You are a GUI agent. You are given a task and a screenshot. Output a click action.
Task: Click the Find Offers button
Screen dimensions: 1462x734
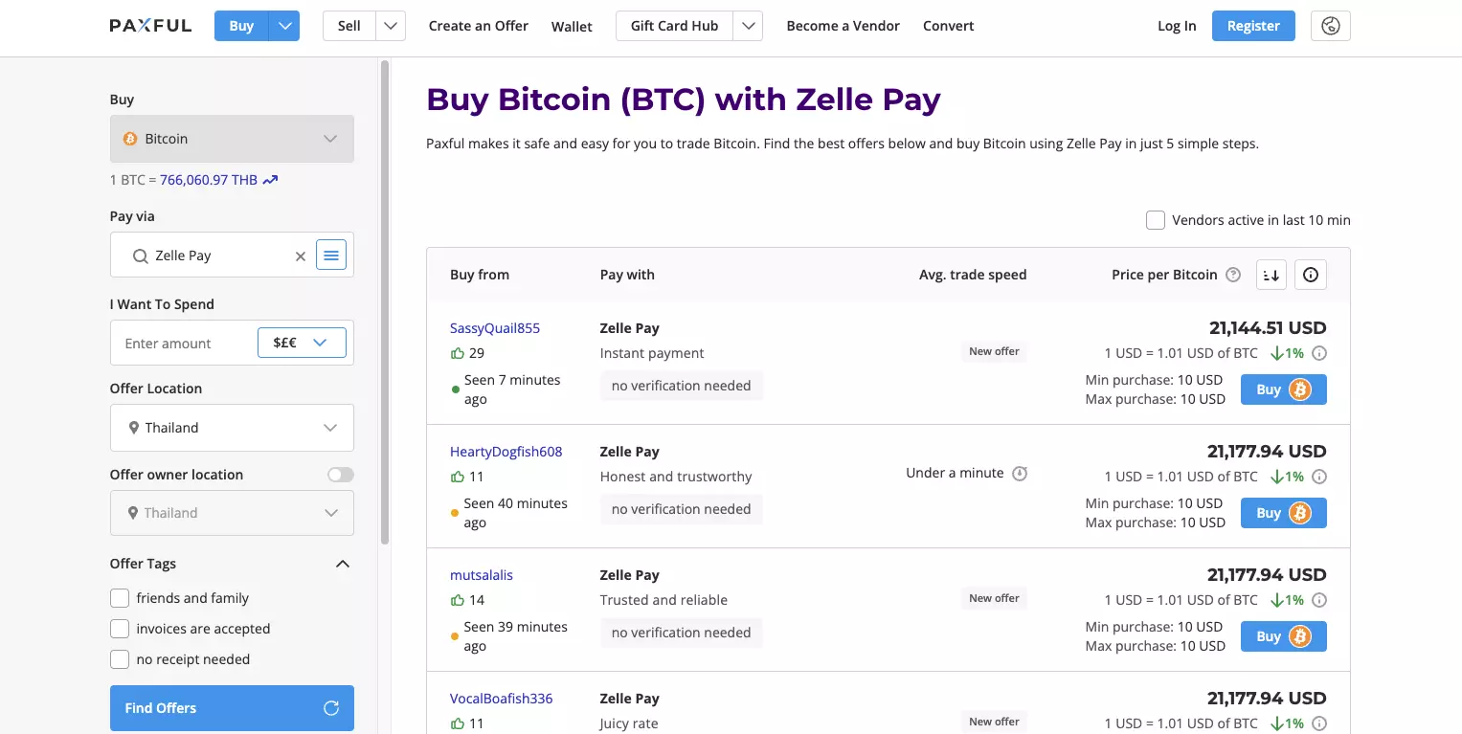(x=232, y=708)
